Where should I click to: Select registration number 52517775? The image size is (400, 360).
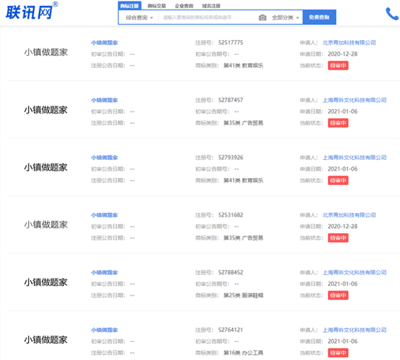[231, 43]
